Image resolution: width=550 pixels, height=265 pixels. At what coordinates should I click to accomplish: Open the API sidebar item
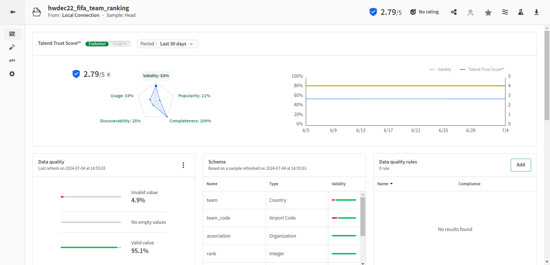coord(12,61)
